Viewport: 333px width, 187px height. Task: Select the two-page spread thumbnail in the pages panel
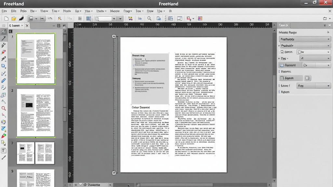click(x=36, y=153)
